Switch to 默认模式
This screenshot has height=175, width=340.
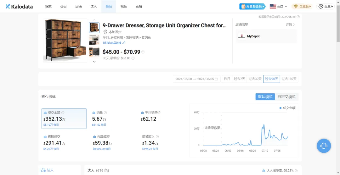pyautogui.click(x=265, y=97)
